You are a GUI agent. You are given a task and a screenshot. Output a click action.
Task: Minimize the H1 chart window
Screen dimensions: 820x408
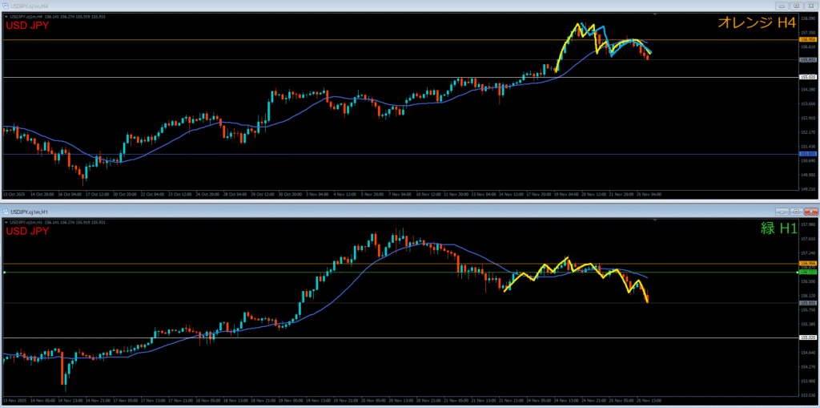(784, 212)
